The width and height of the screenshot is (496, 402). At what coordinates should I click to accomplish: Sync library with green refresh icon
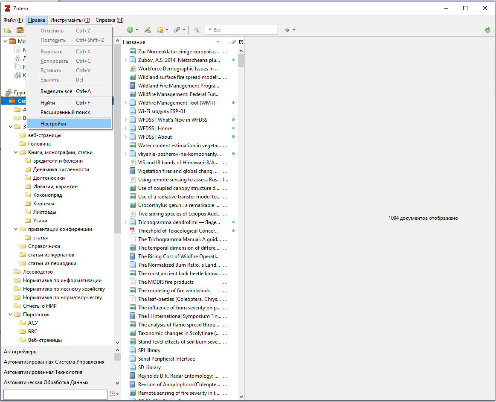(487, 30)
